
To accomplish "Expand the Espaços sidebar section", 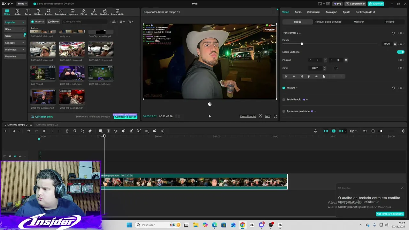I will (x=14, y=43).
